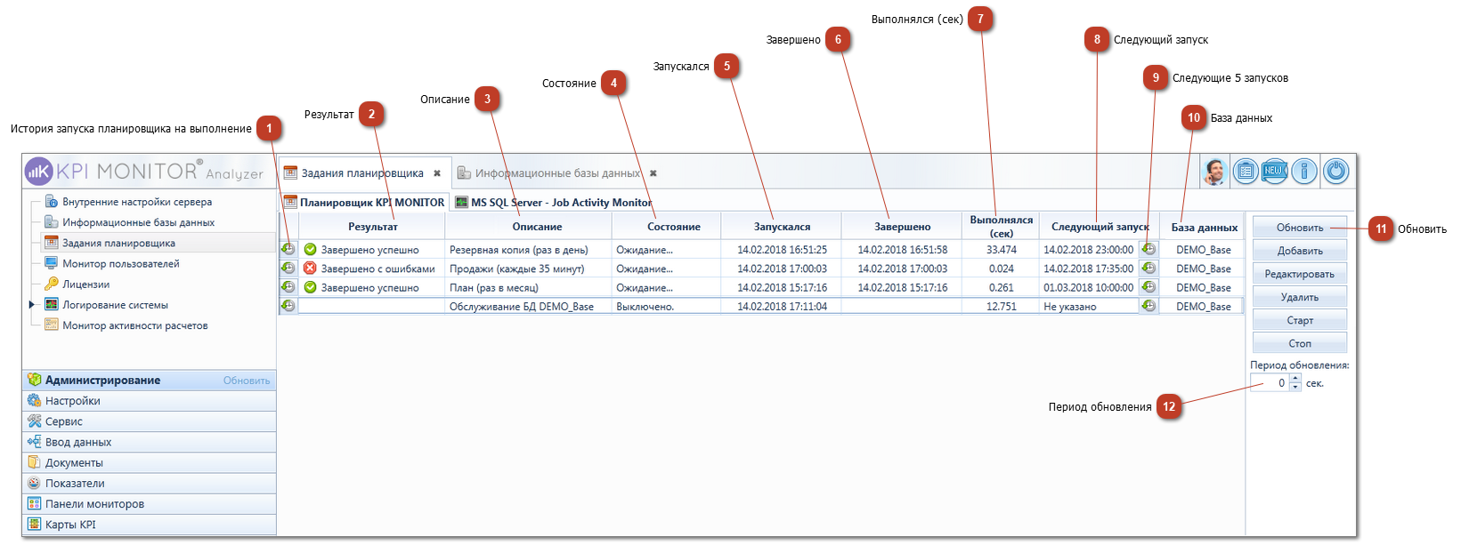Switch to Задания планировщика tab
This screenshot has height=545, width=1461.
(362, 172)
